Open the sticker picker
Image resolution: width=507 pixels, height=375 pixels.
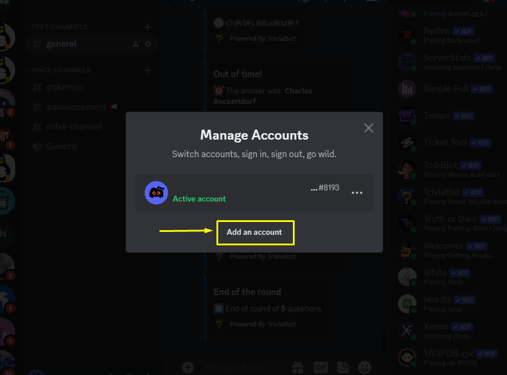343,367
